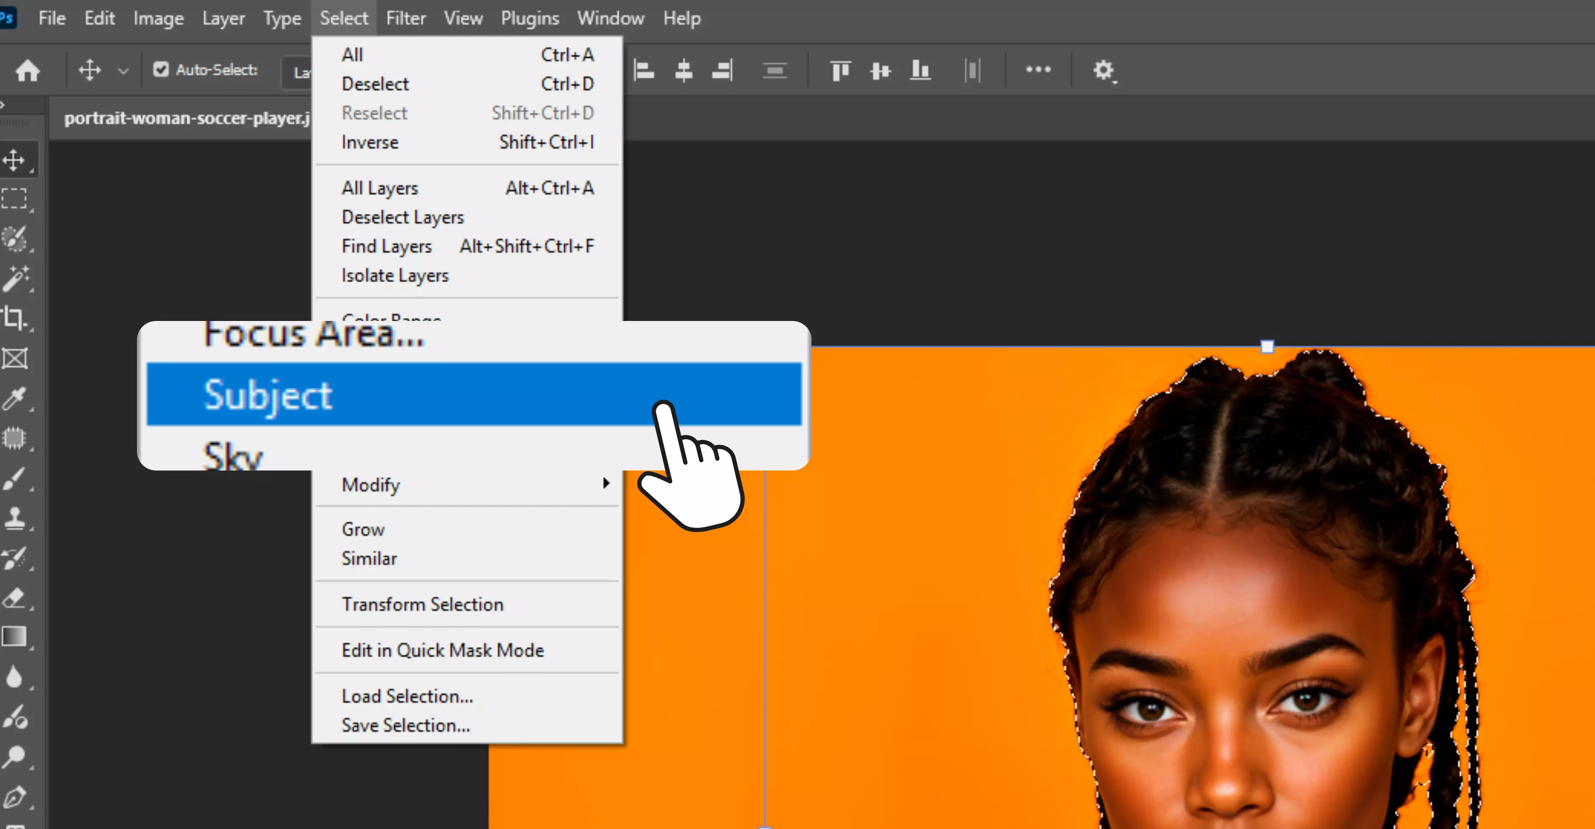Open the three-dots more alignment options
The width and height of the screenshot is (1595, 829).
[x=1038, y=69]
